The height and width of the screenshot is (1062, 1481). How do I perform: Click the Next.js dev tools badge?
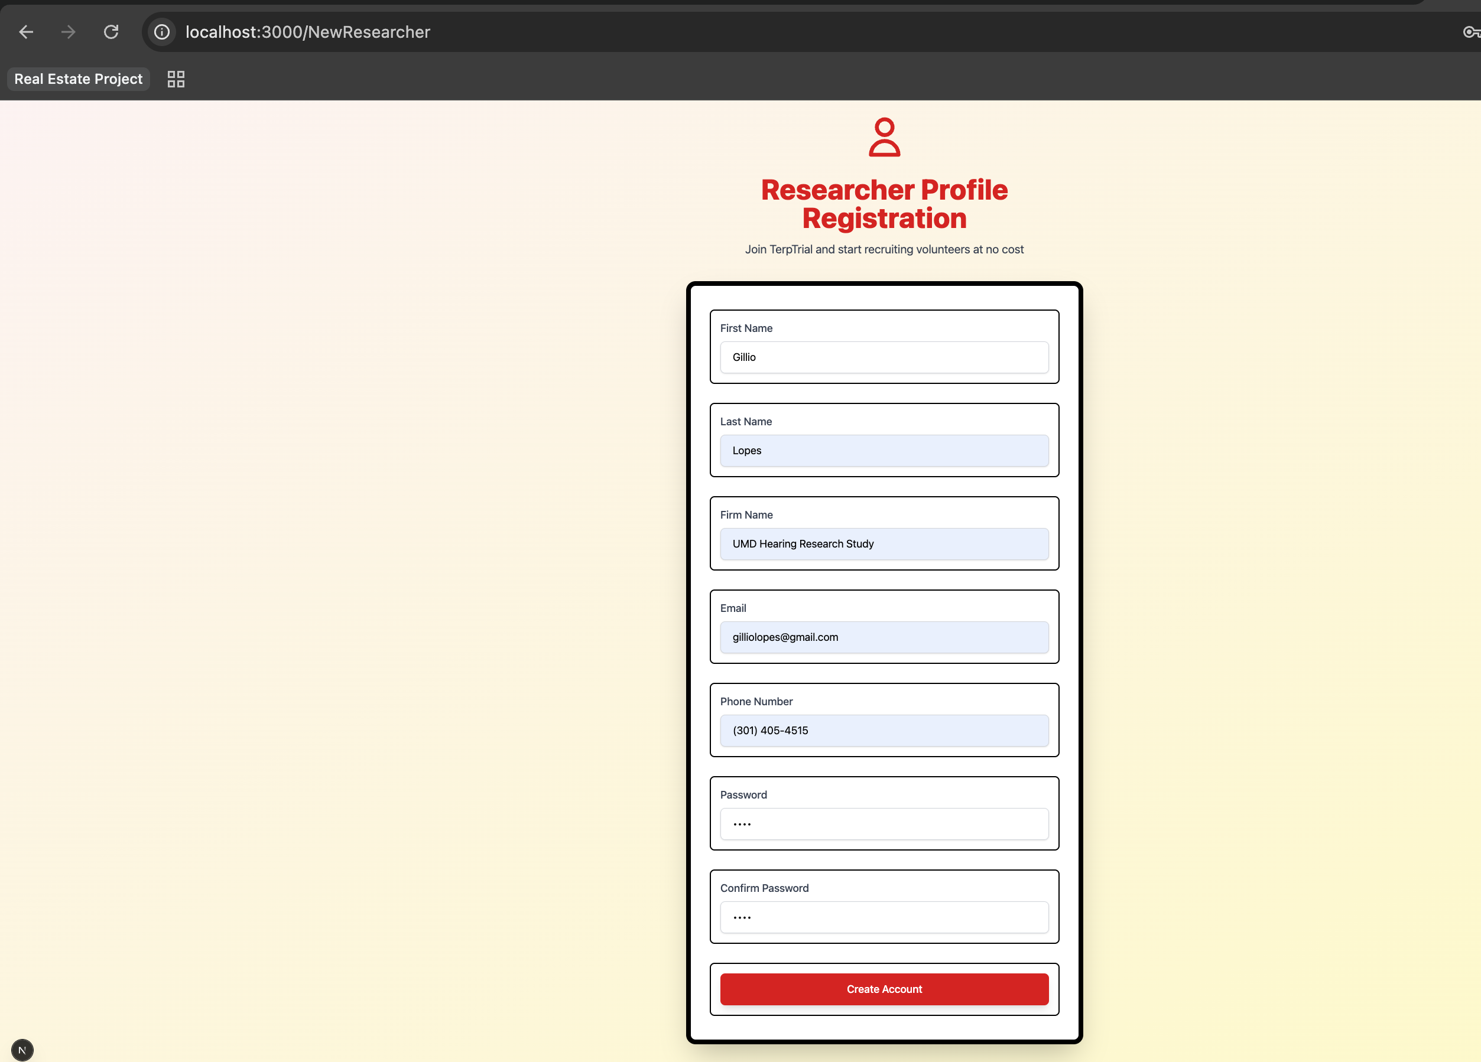tap(22, 1050)
